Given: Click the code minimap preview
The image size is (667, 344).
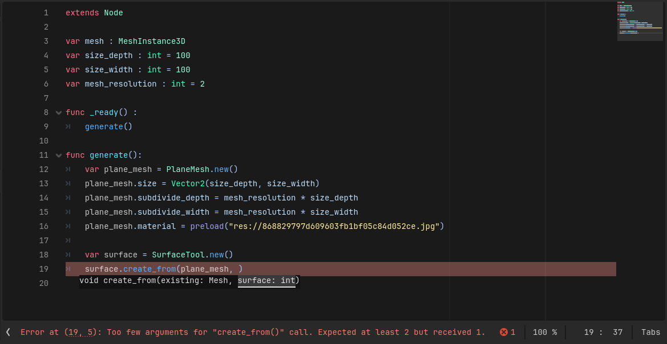Looking at the screenshot, I should point(640,22).
